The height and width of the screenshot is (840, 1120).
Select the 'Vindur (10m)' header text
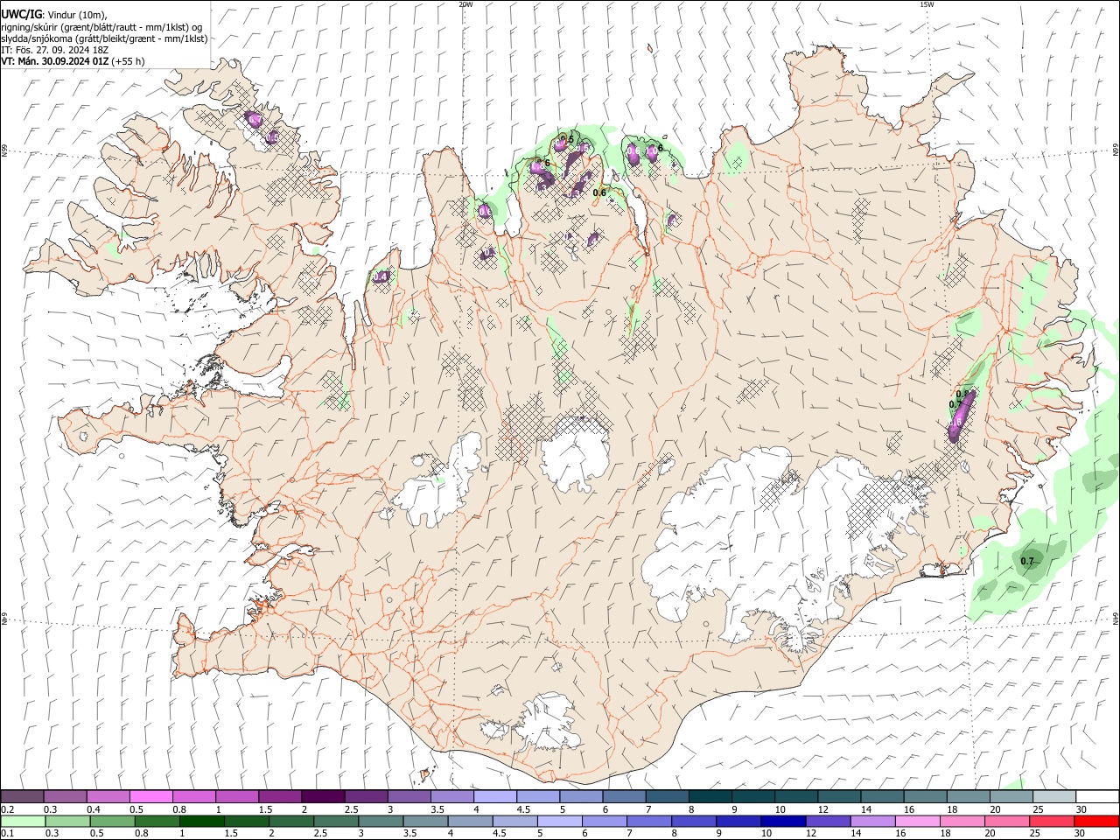76,15
